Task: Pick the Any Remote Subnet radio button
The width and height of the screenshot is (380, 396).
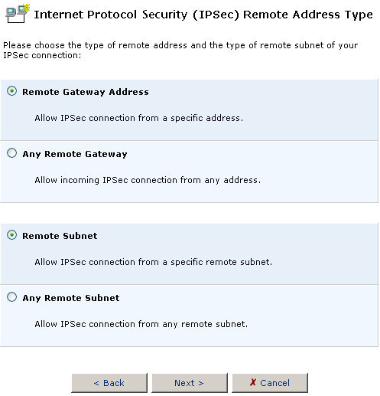Action: (11, 297)
